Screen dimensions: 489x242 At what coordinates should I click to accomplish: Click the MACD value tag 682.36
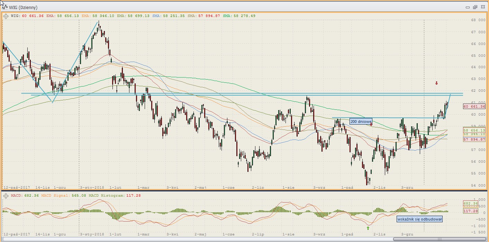point(470,204)
